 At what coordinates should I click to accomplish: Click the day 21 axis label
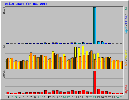click(x=83, y=97)
